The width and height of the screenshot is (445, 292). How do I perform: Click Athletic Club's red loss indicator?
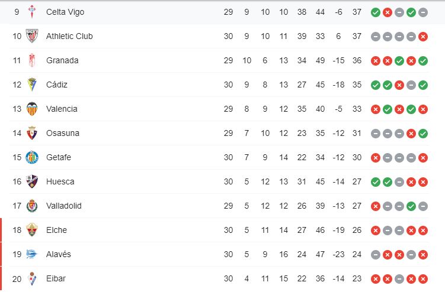click(x=422, y=37)
